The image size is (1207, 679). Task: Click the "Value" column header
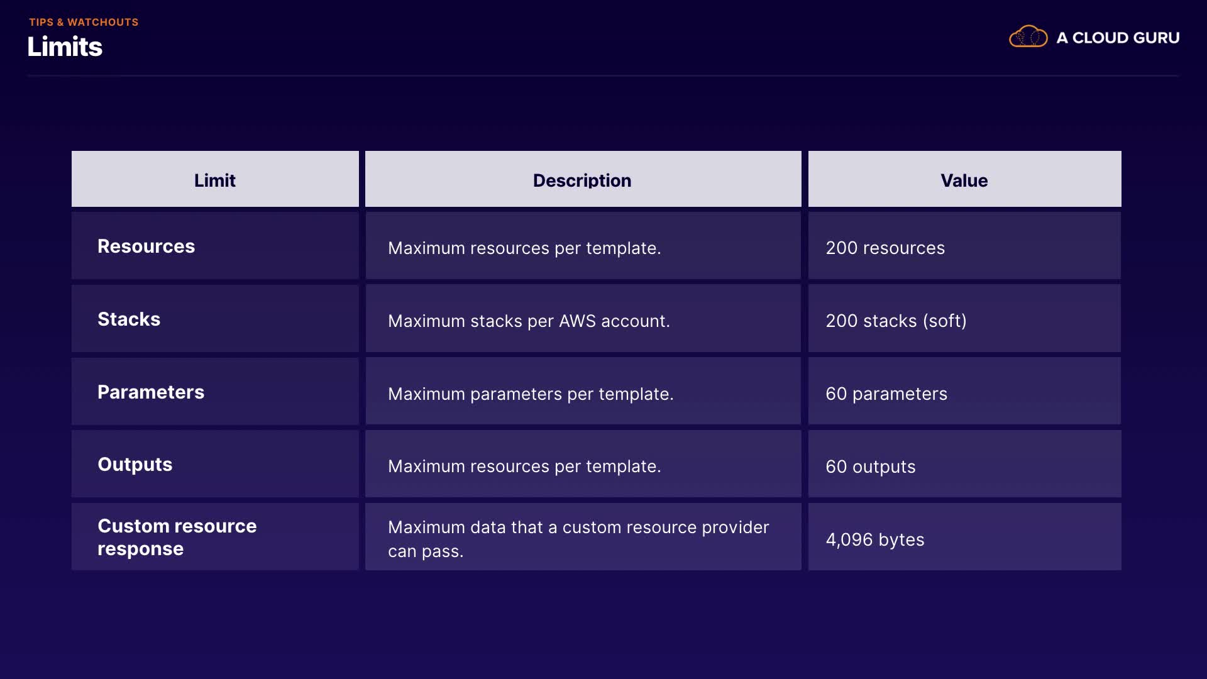pyautogui.click(x=964, y=180)
